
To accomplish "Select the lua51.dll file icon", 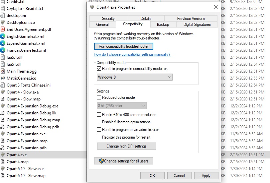I will coord(3,64).
